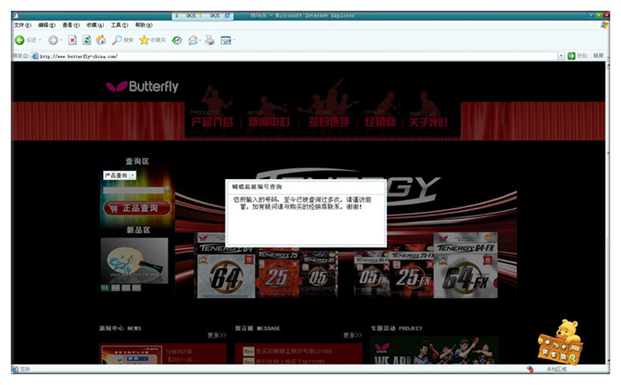Image resolution: width=621 pixels, height=385 pixels.
Task: Click 更多>> in the 新闻中心 NEWS section
Action: (217, 335)
